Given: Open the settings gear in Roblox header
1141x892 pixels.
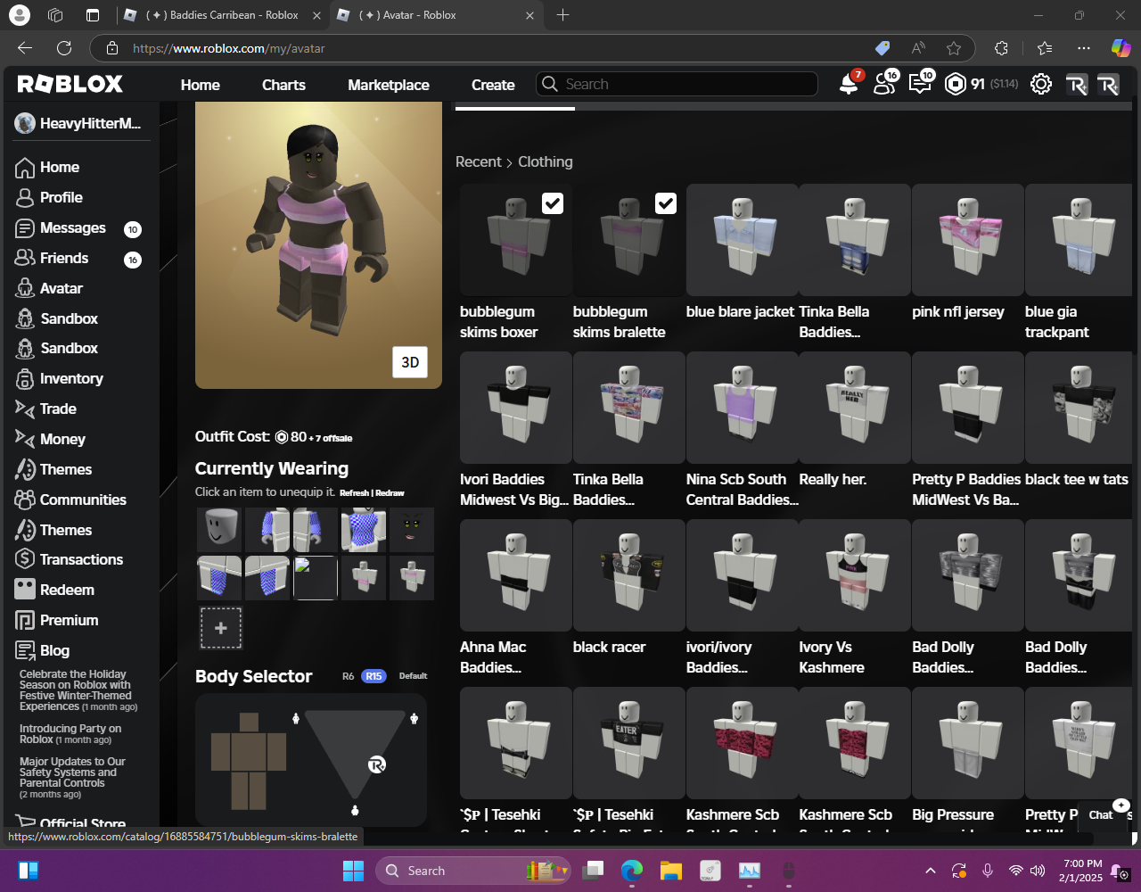Looking at the screenshot, I should [1040, 85].
